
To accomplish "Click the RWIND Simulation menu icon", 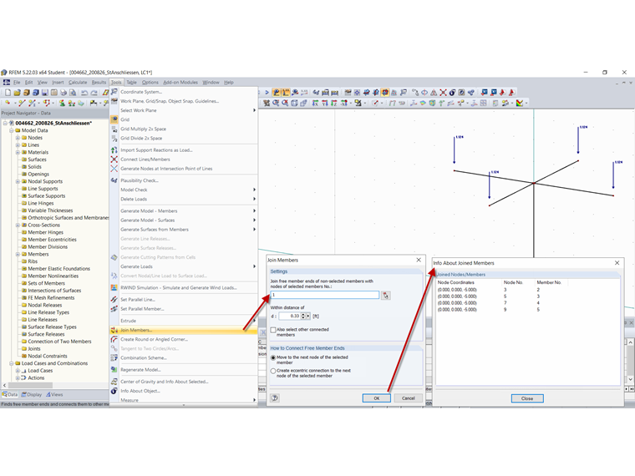I will (x=114, y=288).
